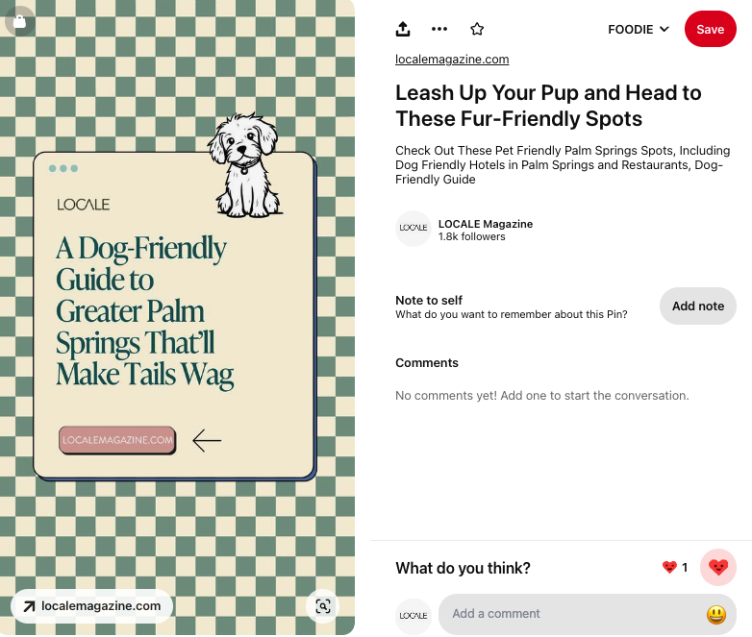Open localemagazine.com link above the title
Image resolution: width=752 pixels, height=637 pixels.
452,60
